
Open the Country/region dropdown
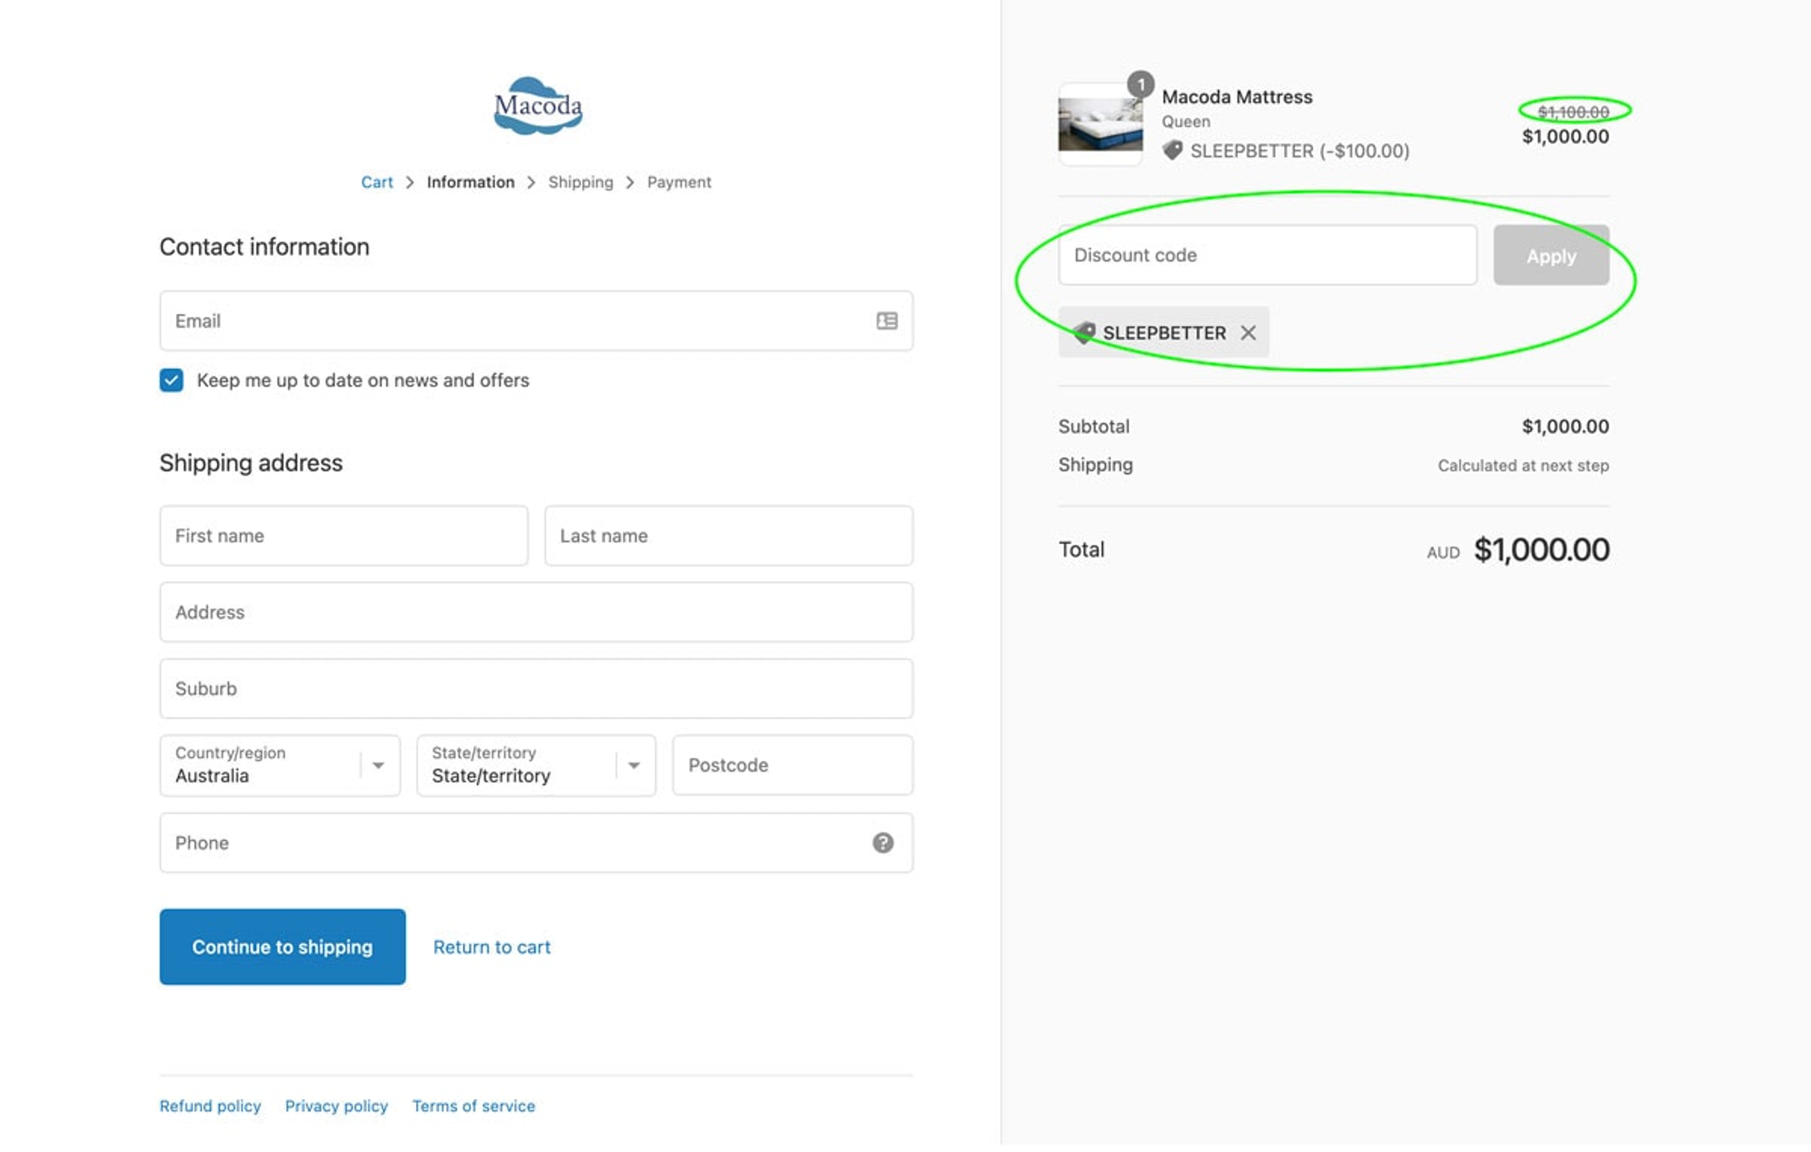[x=280, y=765]
